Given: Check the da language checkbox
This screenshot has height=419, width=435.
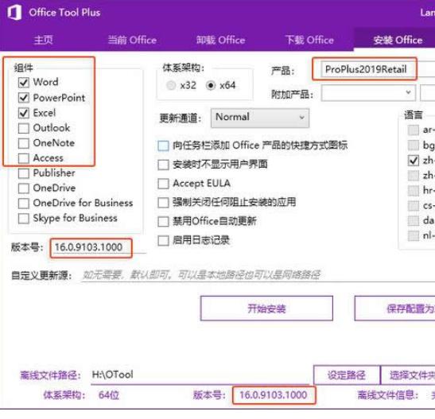Looking at the screenshot, I should (x=414, y=221).
